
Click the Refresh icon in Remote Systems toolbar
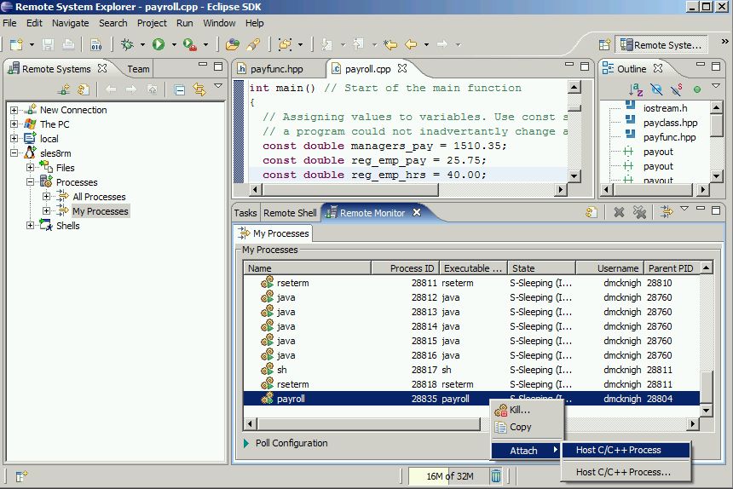click(84, 89)
